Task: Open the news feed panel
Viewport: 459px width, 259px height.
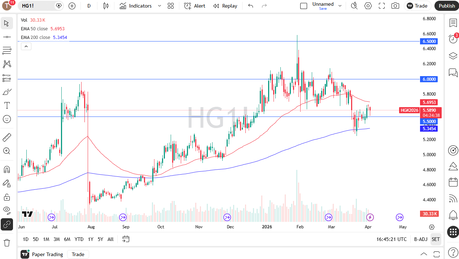Action: pyautogui.click(x=453, y=198)
